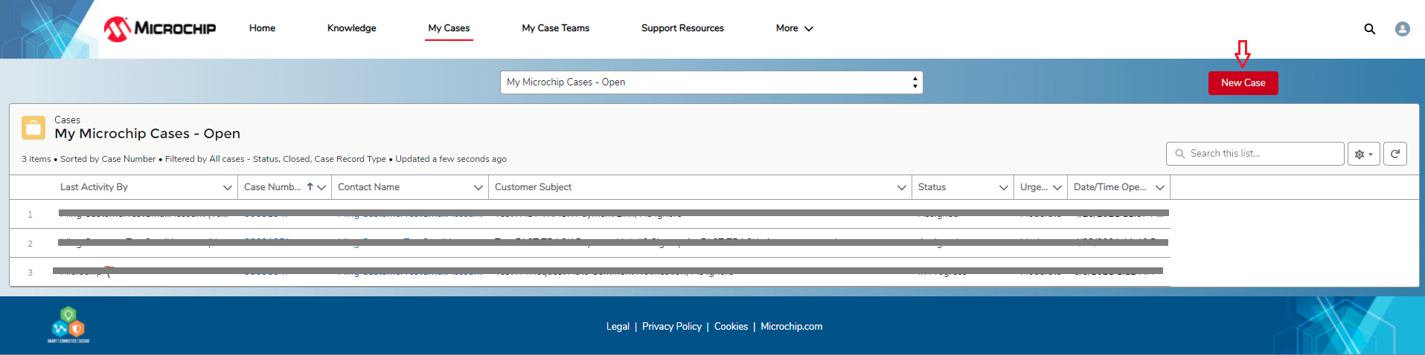
Task: Open the user profile avatar icon
Action: pyautogui.click(x=1403, y=29)
